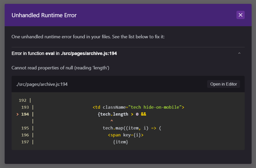
Task: Click the caret pointing at tech.length
Action: tap(112, 121)
